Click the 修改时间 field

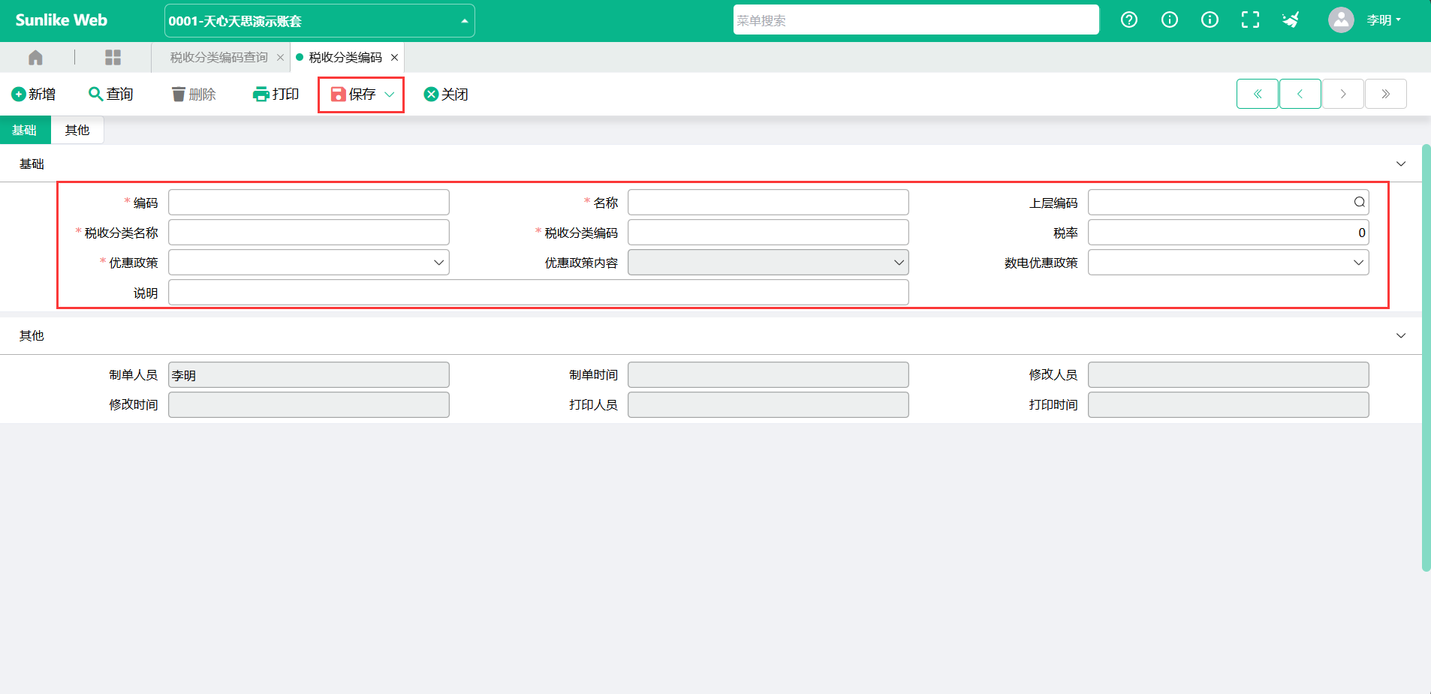click(x=309, y=405)
